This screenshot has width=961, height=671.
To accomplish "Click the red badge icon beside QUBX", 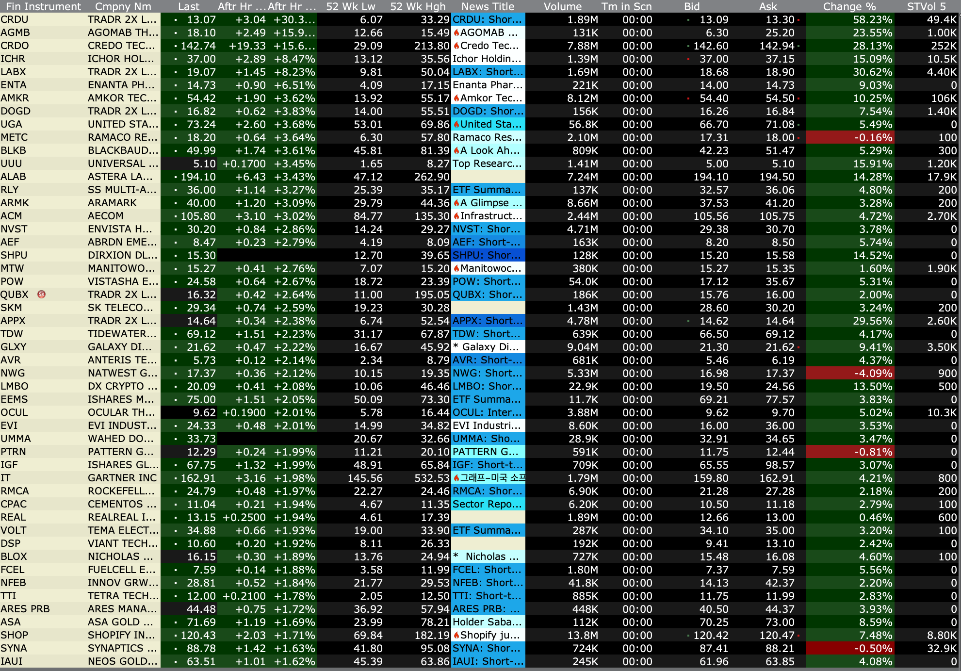I will click(x=42, y=295).
